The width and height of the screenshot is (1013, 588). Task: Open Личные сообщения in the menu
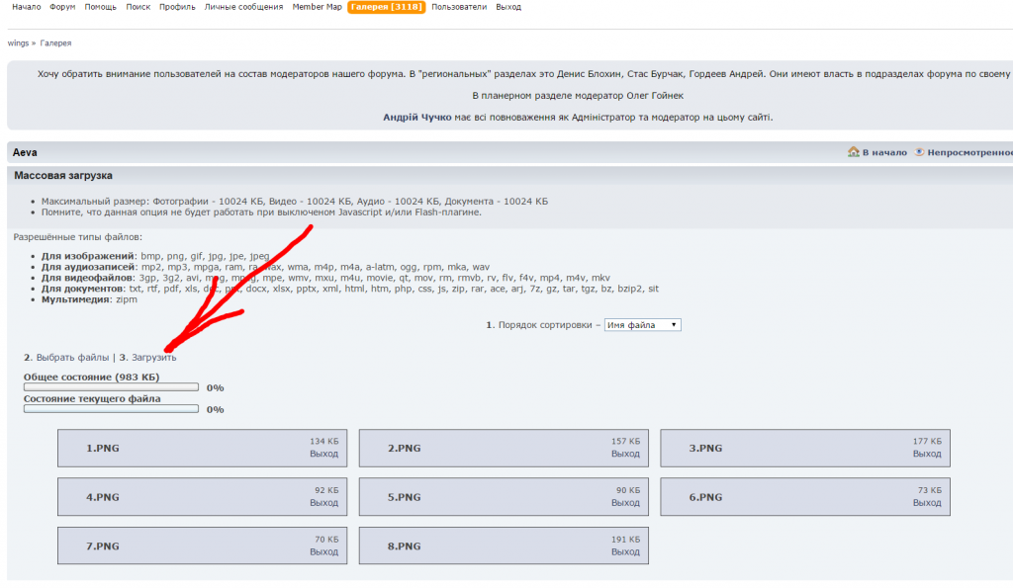(x=243, y=7)
